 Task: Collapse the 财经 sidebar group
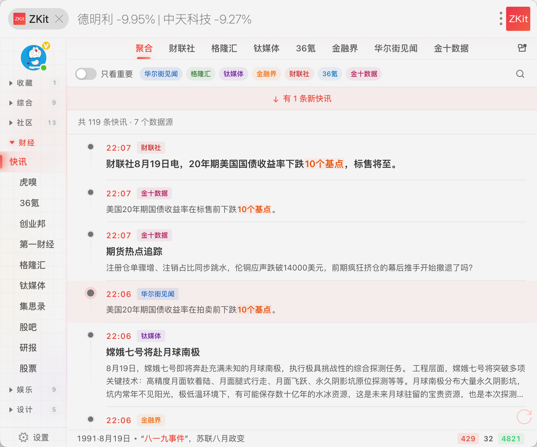coord(33,143)
